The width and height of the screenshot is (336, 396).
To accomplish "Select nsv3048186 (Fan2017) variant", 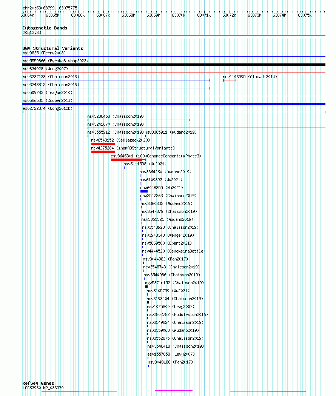I will [x=170, y=362].
